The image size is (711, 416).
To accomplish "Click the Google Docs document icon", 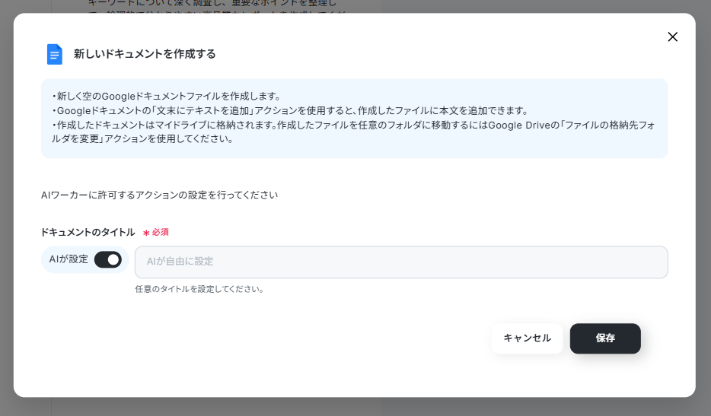I will pos(54,54).
